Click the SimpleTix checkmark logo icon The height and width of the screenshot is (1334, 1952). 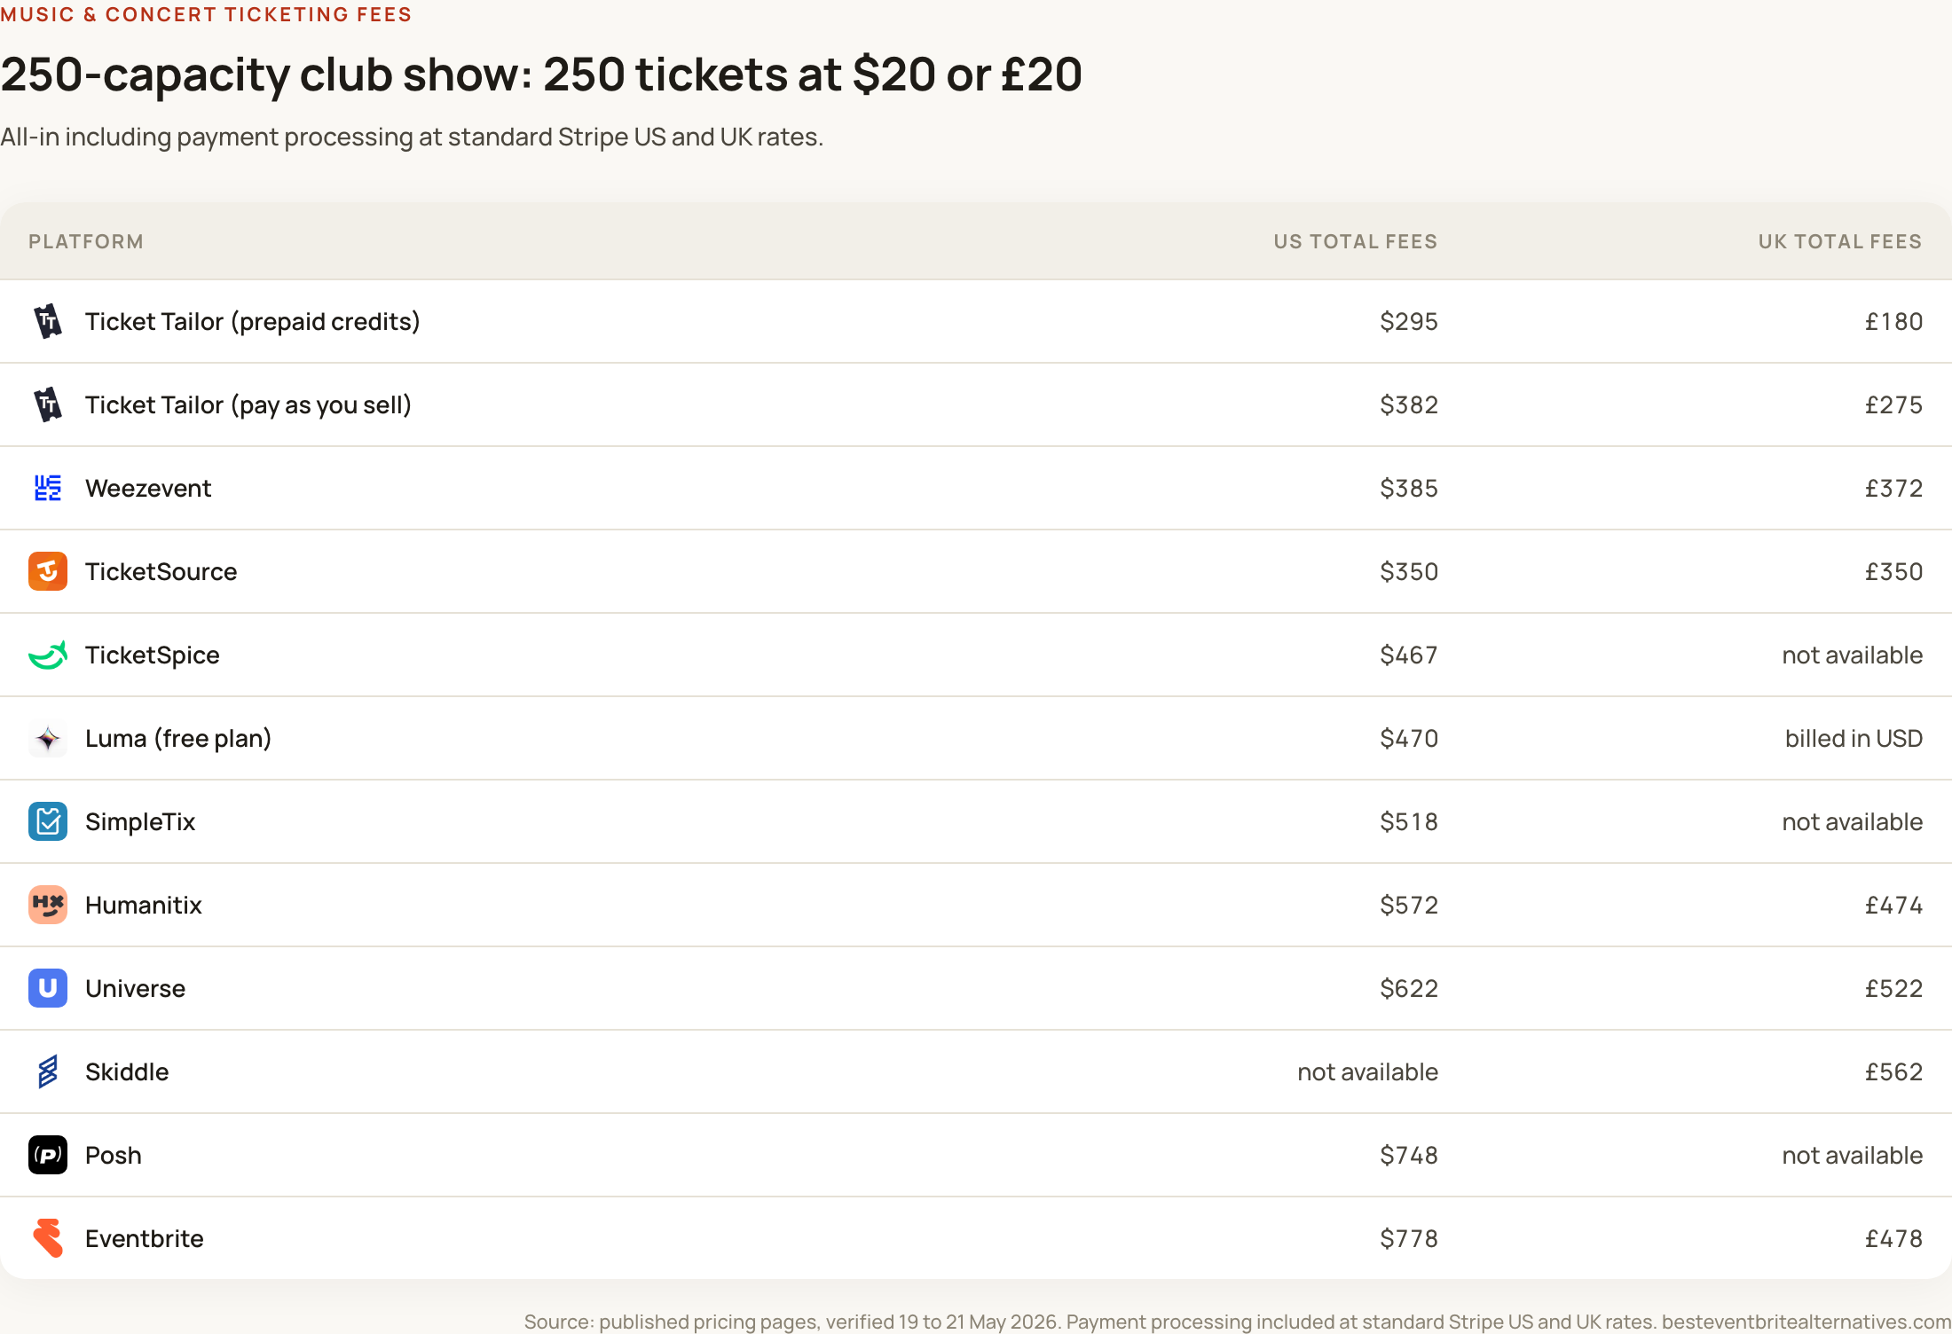48,821
